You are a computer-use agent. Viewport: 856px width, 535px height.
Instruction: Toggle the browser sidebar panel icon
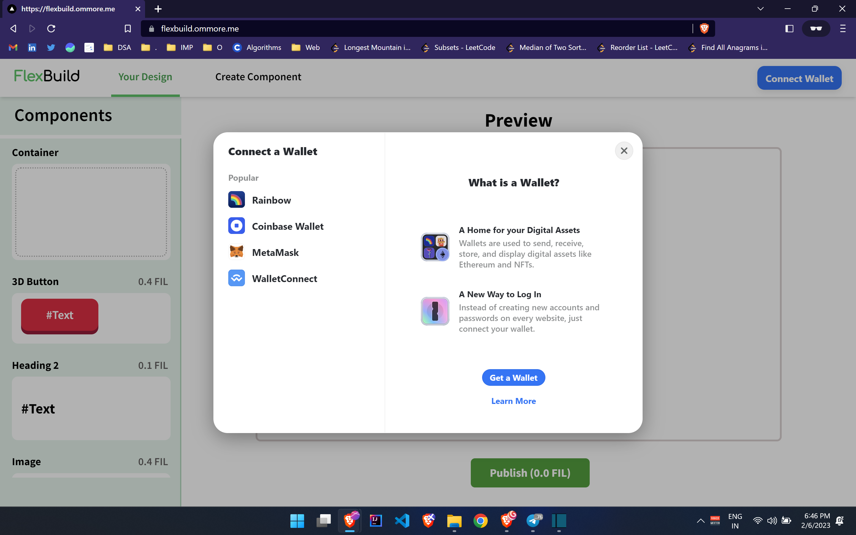pos(789,29)
